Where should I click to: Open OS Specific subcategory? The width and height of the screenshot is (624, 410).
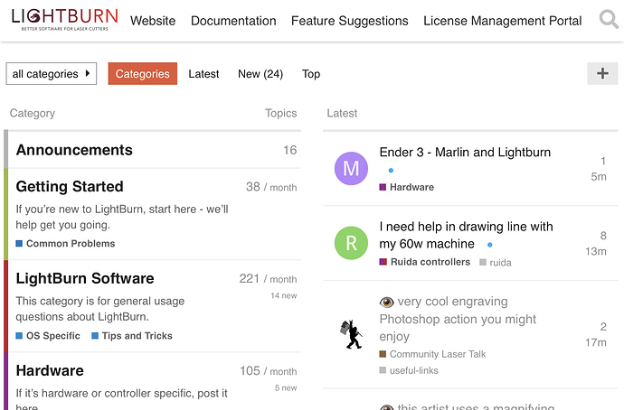48,336
